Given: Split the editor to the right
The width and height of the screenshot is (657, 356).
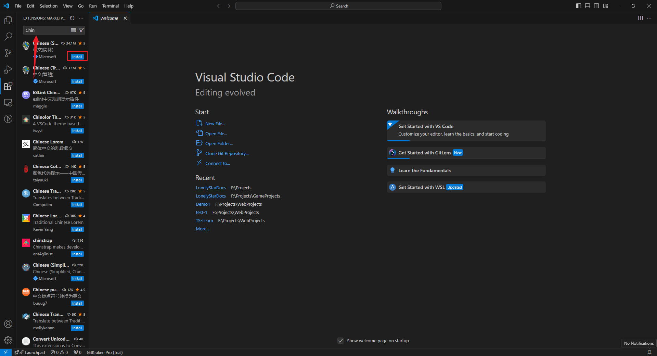Looking at the screenshot, I should click(x=640, y=18).
